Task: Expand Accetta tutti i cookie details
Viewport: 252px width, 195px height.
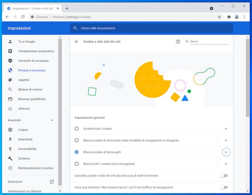Action: (226, 129)
